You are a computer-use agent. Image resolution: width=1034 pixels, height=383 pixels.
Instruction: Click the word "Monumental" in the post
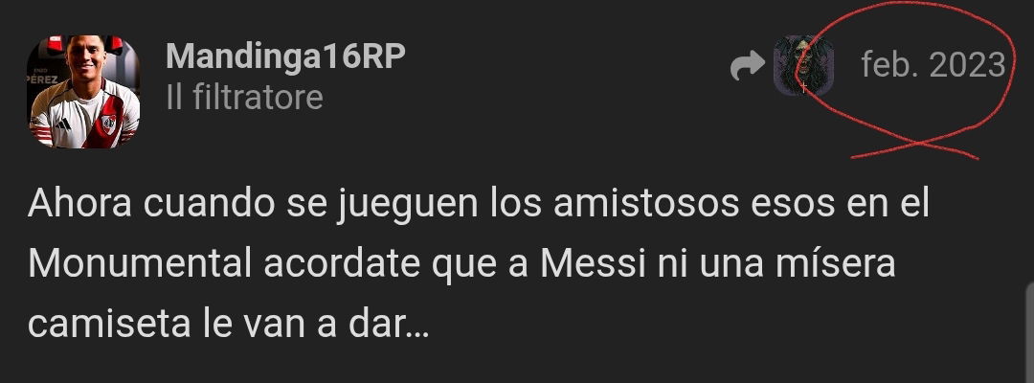140,265
